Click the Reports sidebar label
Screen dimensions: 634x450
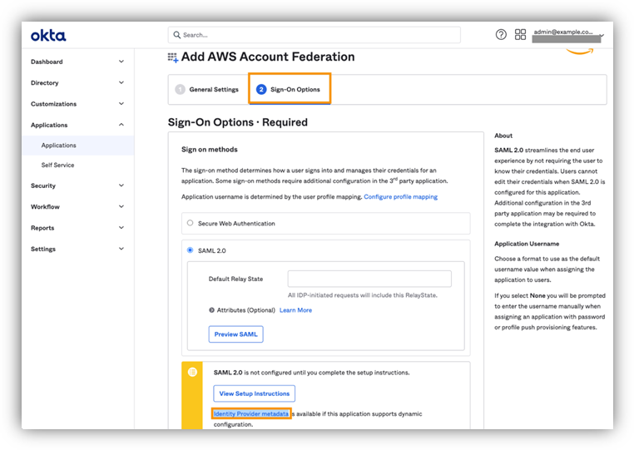tap(42, 228)
